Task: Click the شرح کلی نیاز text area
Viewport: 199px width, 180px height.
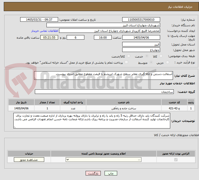Action: click(104, 75)
